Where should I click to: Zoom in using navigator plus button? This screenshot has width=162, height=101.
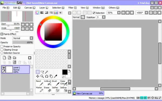coord(27,25)
